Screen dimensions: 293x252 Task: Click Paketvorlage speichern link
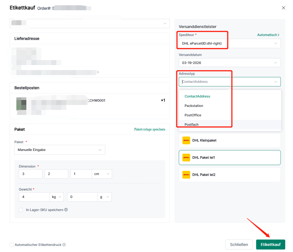point(150,129)
